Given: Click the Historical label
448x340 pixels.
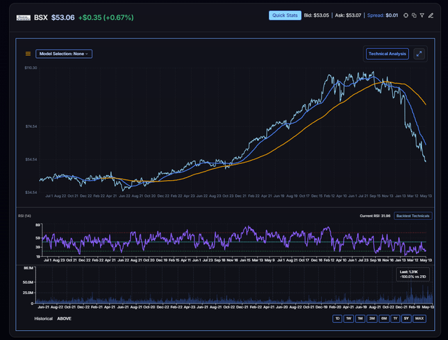Looking at the screenshot, I should click(43, 318).
